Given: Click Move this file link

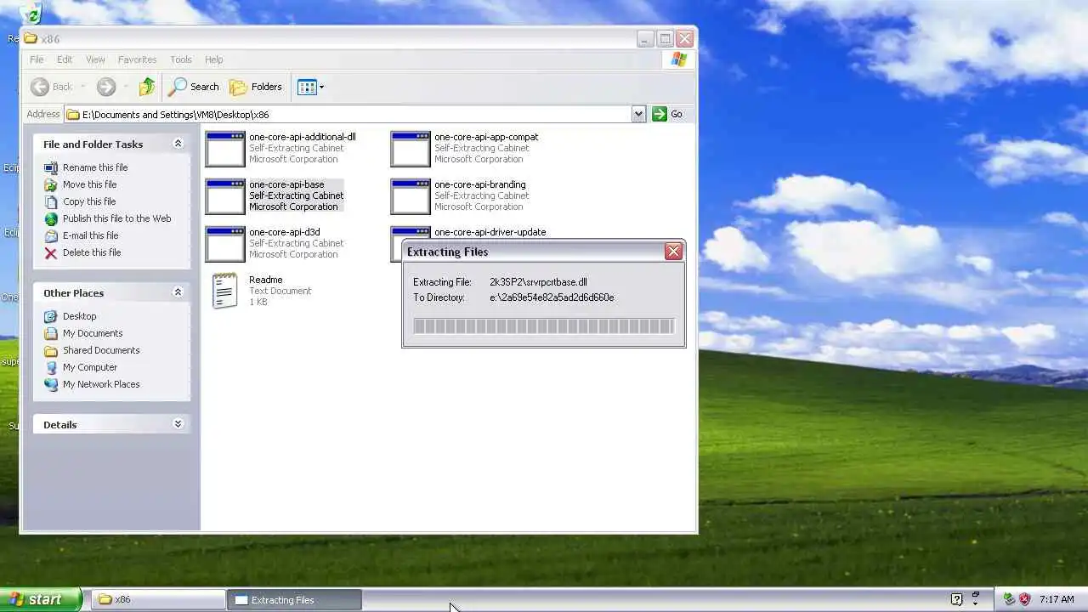Looking at the screenshot, I should pos(89,184).
